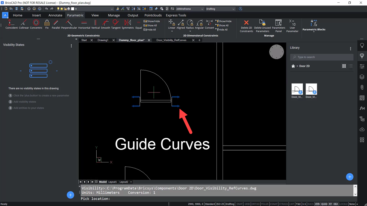Switch to the Annotate ribbon tab
This screenshot has width=367, height=206.
55,15
